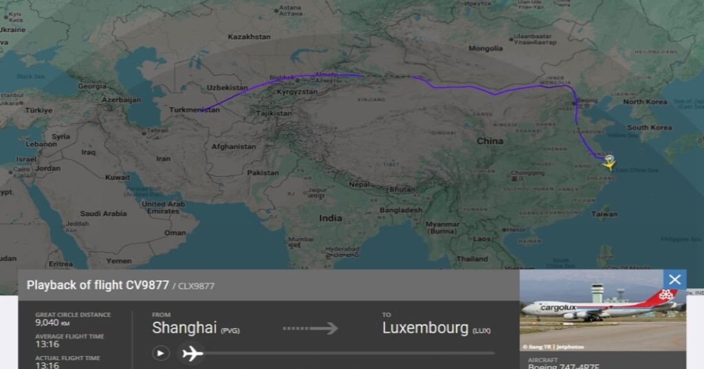Start the flight playback with the play button
704x369 pixels.
[161, 353]
